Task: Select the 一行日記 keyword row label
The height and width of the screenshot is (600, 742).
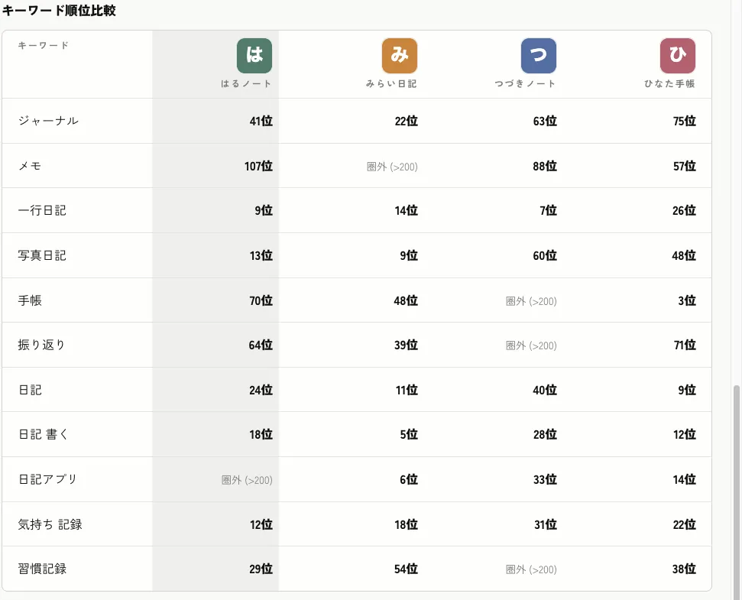Action: [42, 210]
